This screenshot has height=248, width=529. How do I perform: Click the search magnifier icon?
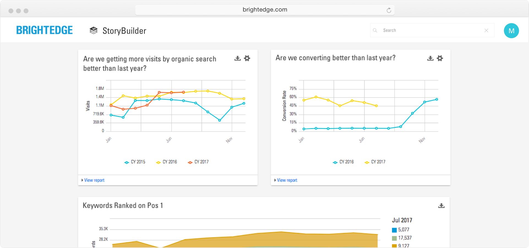click(375, 30)
